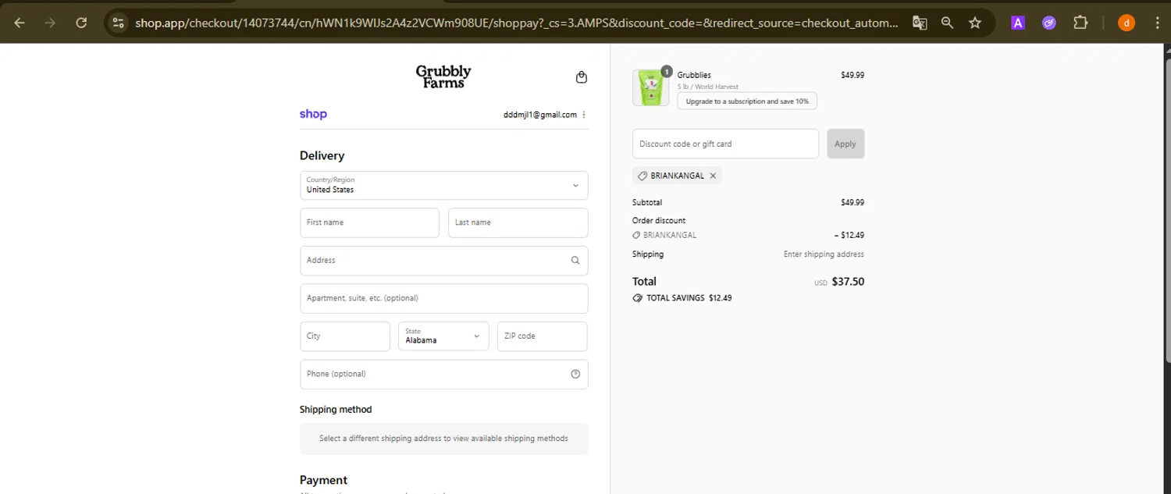This screenshot has width=1171, height=494.
Task: Click the Delivery heading
Action: pos(322,155)
